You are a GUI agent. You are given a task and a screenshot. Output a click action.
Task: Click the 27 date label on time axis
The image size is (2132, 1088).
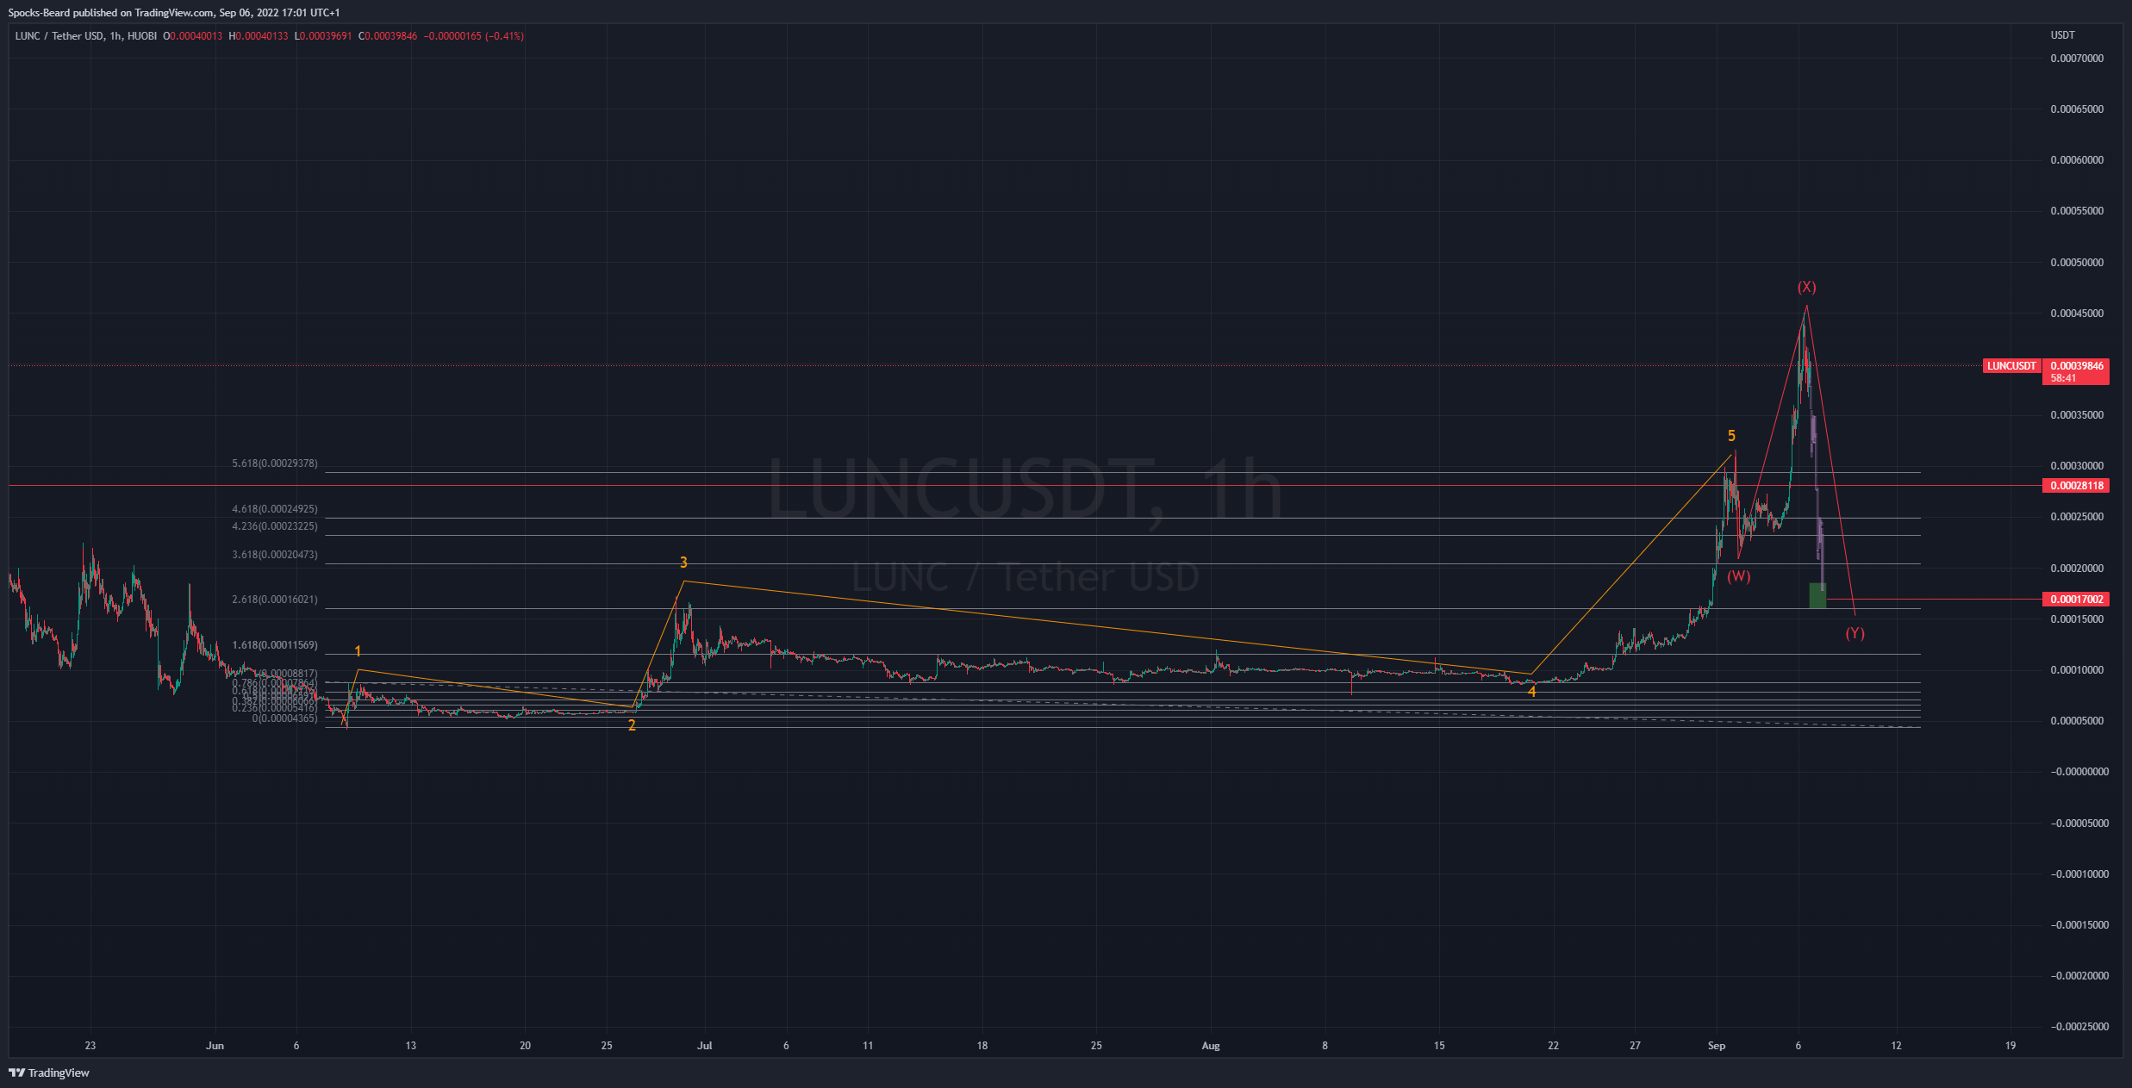pyautogui.click(x=1635, y=1046)
